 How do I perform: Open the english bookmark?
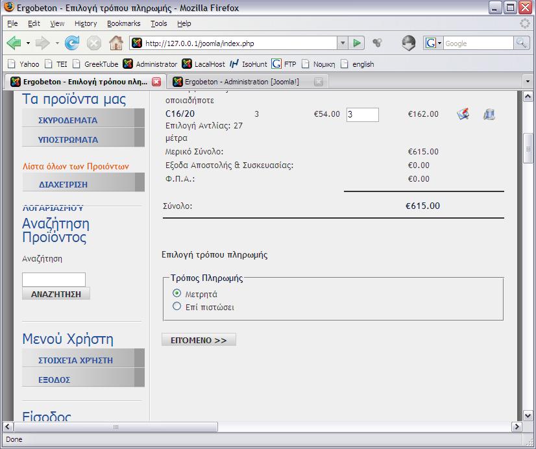(358, 64)
